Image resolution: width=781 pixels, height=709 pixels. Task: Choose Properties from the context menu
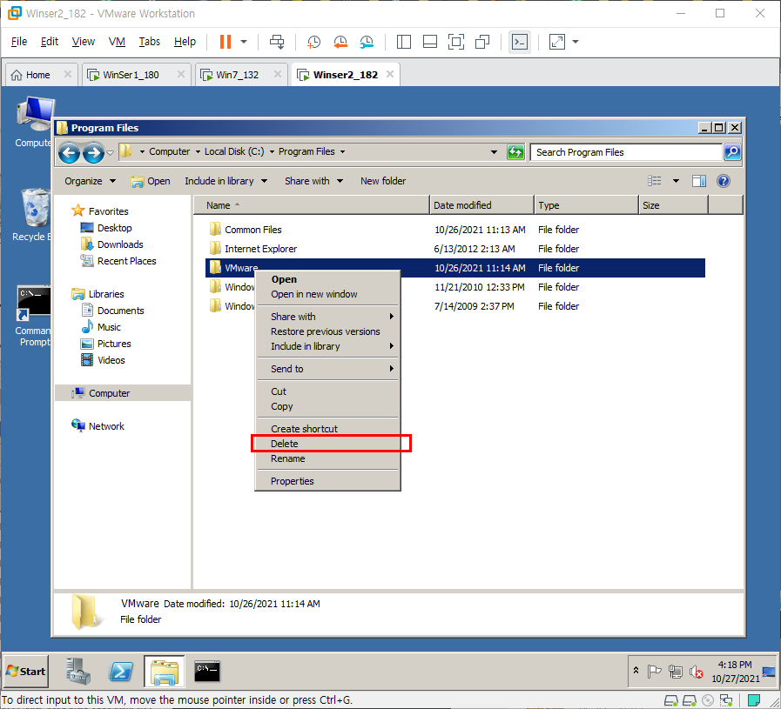[327, 481]
